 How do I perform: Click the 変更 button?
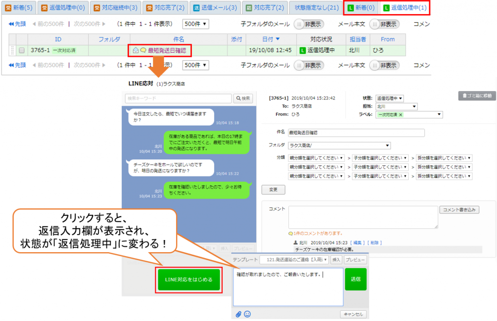pyautogui.click(x=273, y=190)
